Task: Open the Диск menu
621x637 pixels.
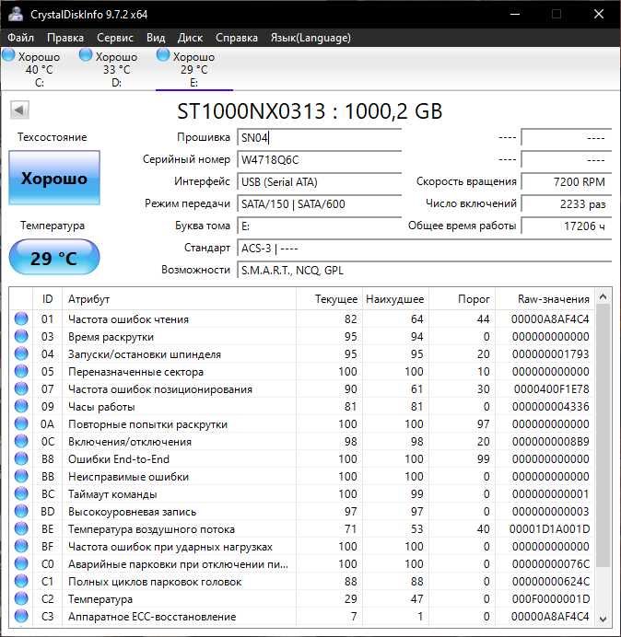Action: [190, 38]
